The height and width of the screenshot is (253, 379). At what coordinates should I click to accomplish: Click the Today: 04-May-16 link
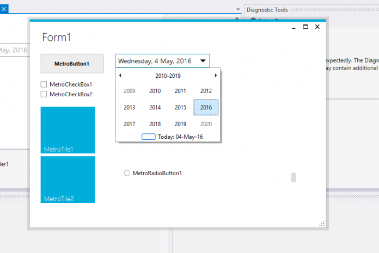click(172, 137)
